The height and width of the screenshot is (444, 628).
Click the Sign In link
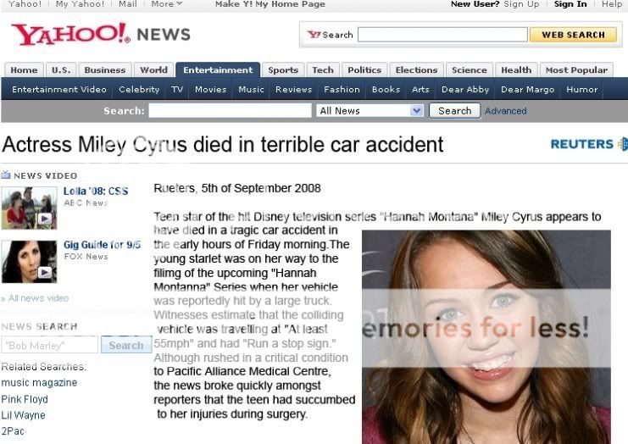570,4
